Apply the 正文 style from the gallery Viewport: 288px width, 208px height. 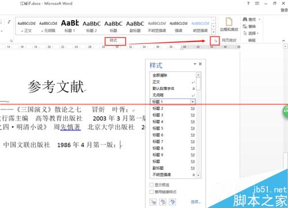click(x=26, y=27)
